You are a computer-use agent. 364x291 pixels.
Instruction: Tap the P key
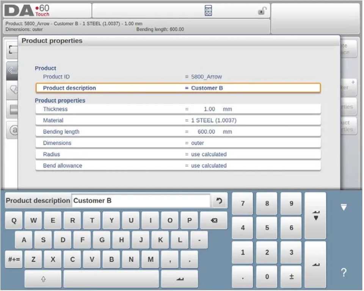[x=190, y=221]
